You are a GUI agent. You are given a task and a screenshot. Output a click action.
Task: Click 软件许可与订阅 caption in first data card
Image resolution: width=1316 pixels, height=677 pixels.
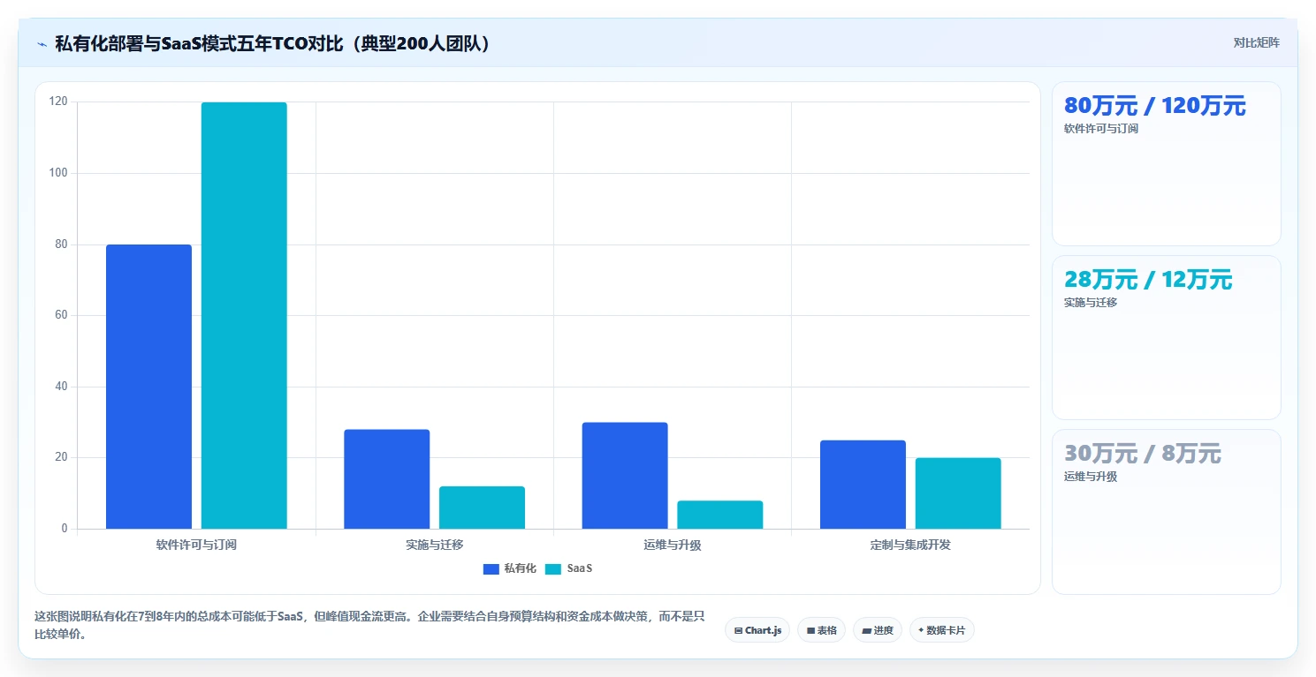(x=1101, y=129)
